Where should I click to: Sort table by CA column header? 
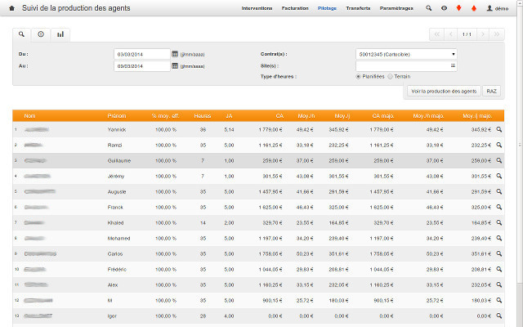pos(279,116)
